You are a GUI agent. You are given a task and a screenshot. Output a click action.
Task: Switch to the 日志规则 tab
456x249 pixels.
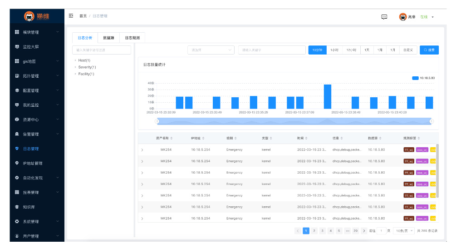click(132, 38)
